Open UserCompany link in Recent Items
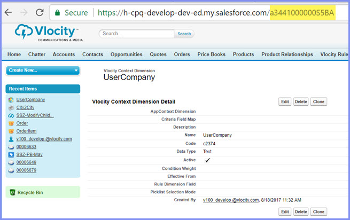Viewport: 350px width, 220px height. (30, 100)
